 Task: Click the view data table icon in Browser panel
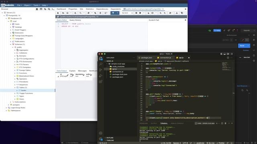click(x=41, y=9)
